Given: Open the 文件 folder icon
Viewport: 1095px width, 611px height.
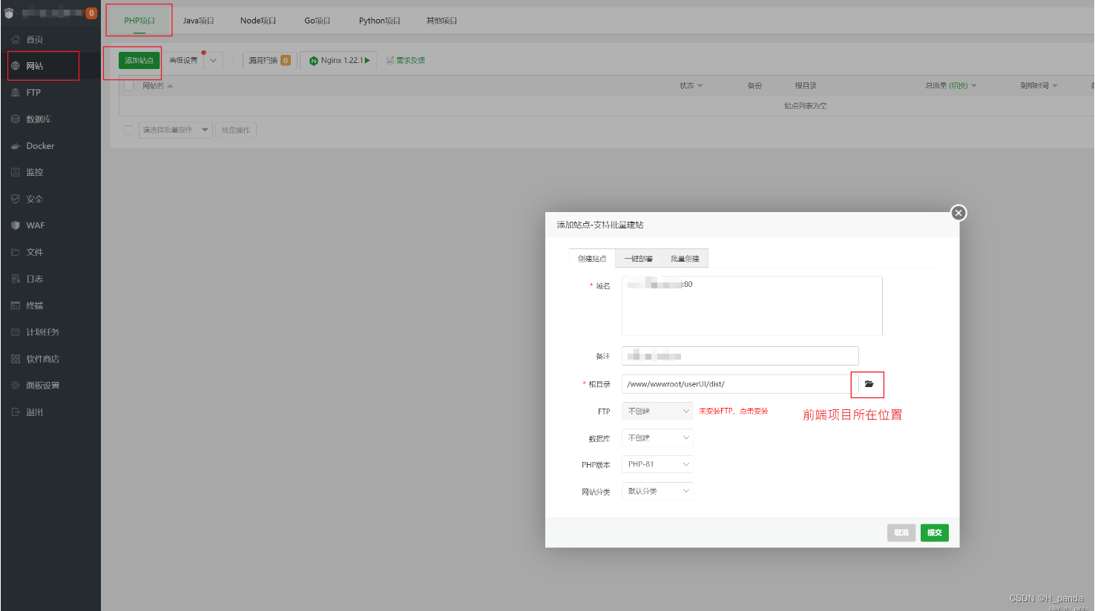Looking at the screenshot, I should pyautogui.click(x=15, y=252).
